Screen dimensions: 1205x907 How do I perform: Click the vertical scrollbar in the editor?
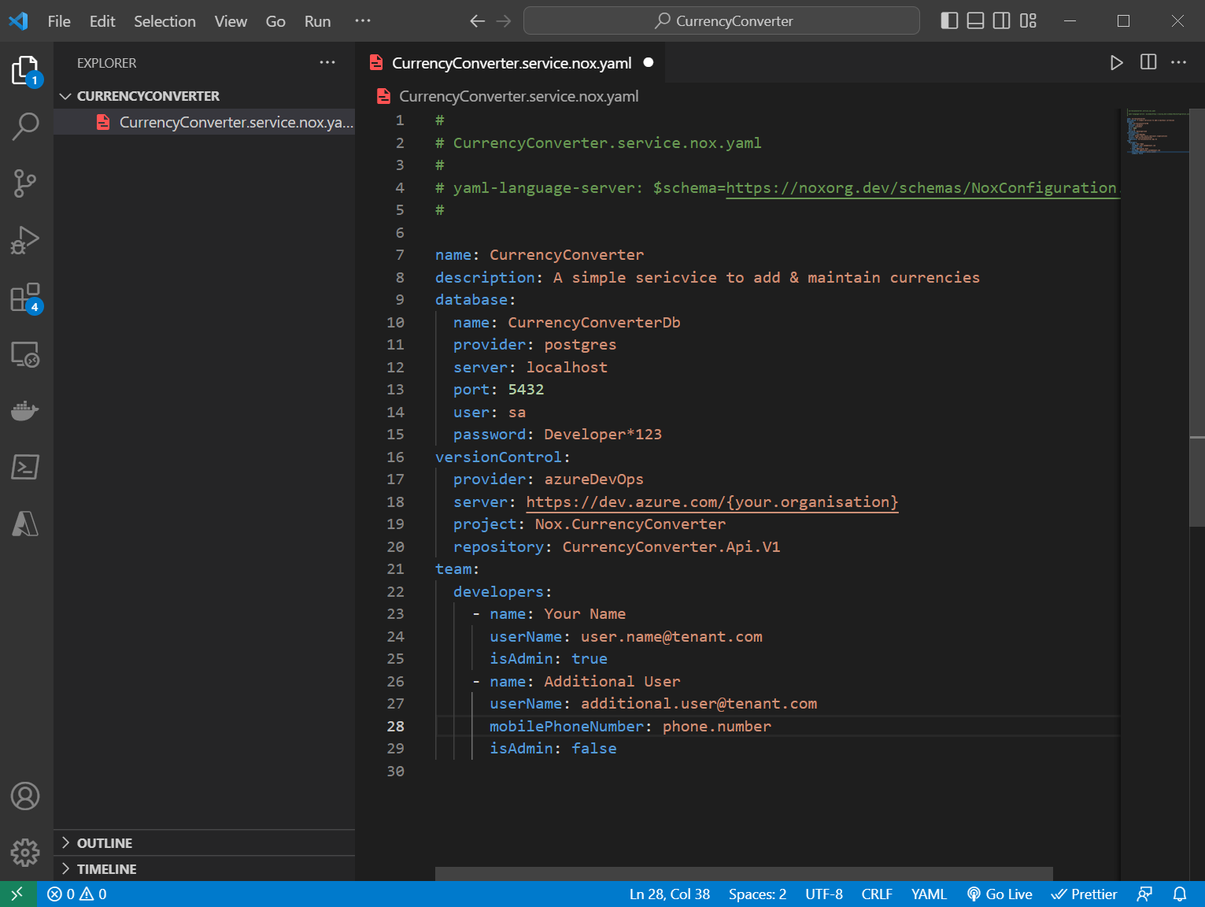coord(1196,315)
